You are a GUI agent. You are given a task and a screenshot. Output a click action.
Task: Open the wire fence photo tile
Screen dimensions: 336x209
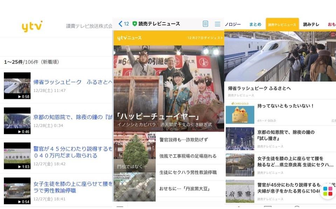(x=135, y=187)
